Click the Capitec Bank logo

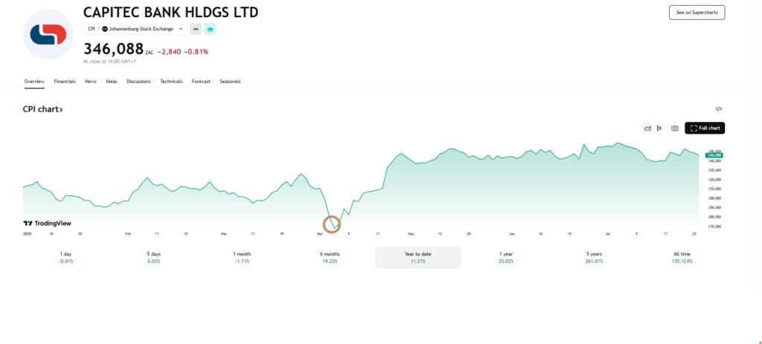point(48,34)
